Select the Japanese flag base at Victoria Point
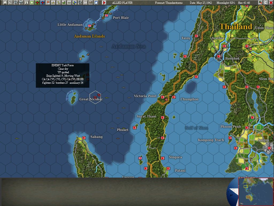Image resolution: width=274 pixels, height=206 pixels. (x=163, y=97)
